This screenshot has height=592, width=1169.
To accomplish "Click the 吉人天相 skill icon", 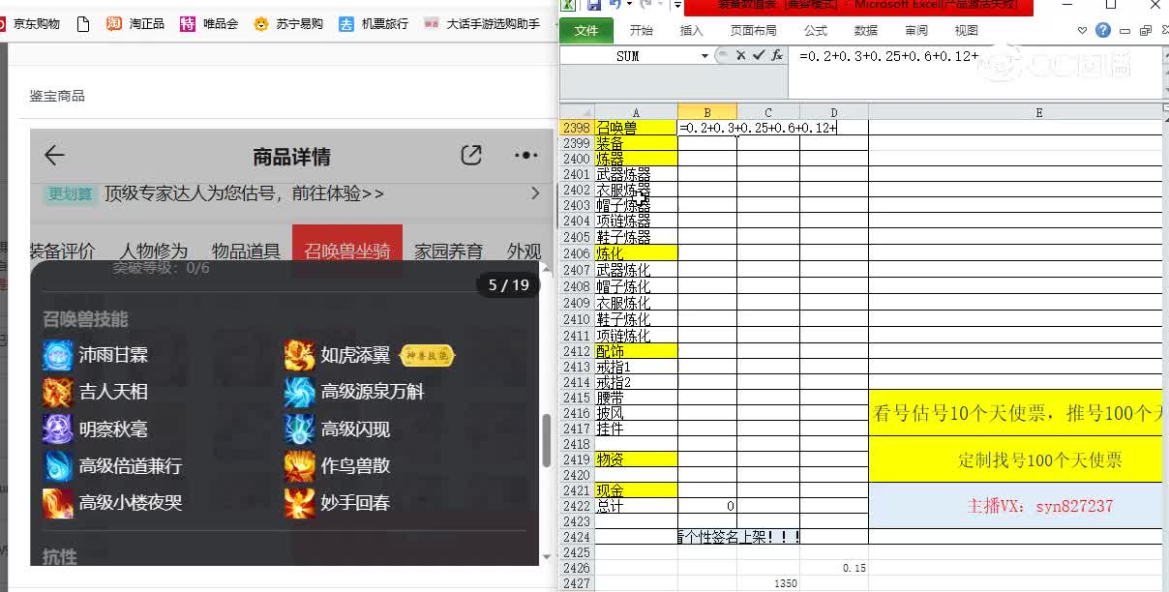I will (58, 392).
